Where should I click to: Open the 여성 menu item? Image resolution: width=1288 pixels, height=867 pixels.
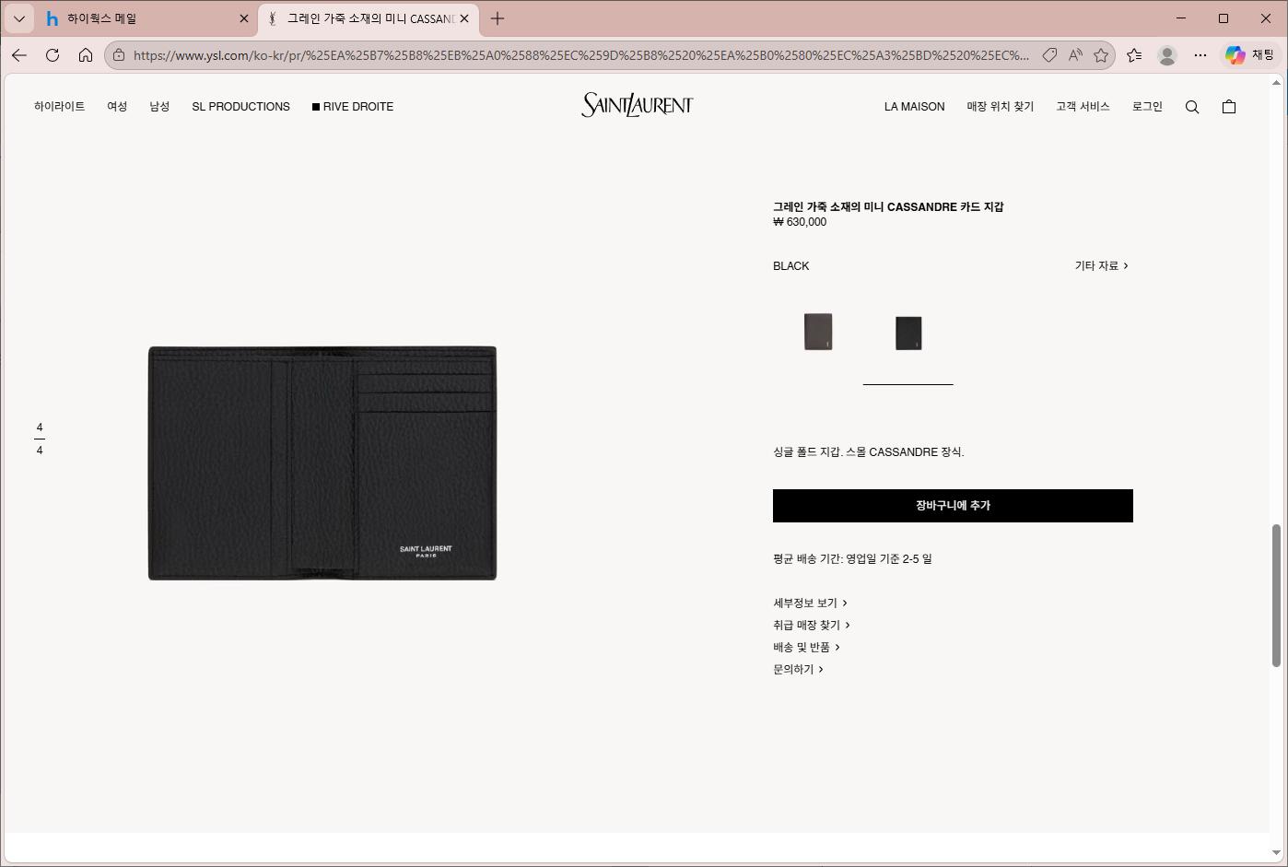click(117, 107)
